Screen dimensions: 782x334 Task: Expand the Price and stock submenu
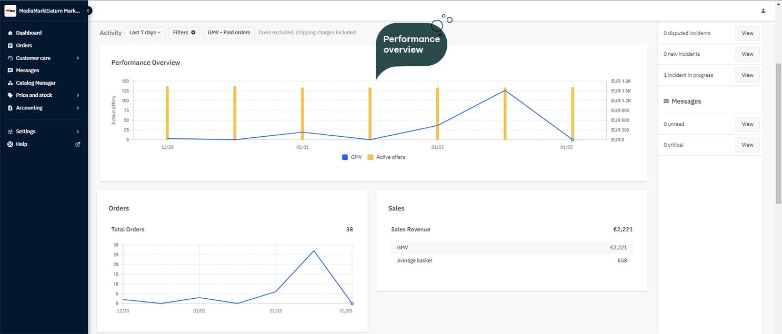(78, 95)
